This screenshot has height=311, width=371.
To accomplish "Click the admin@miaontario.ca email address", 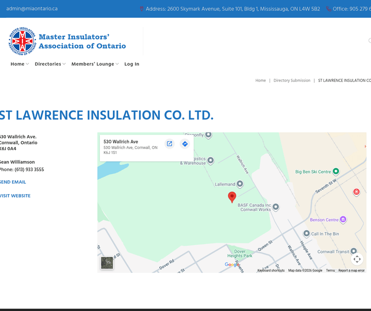I will pos(32,9).
